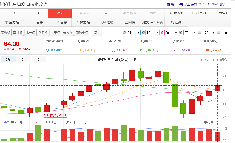This screenshot has height=143, width=235.
Task: Set chart range to 5年
Action: pyautogui.click(x=23, y=59)
